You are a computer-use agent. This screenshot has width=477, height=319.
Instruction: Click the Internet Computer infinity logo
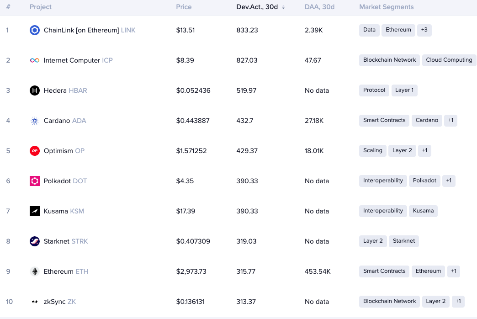point(35,60)
